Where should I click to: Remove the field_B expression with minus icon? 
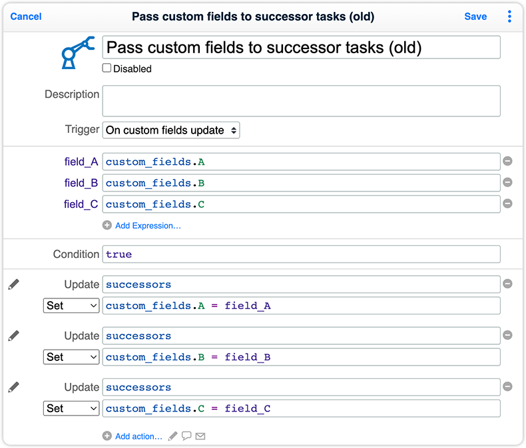(507, 182)
